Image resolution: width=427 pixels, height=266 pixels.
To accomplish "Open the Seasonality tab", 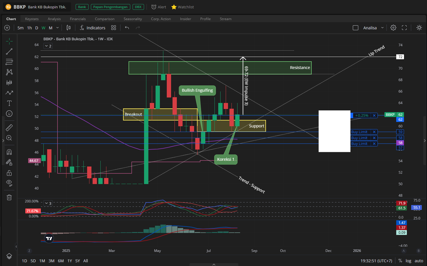I will click(x=133, y=19).
